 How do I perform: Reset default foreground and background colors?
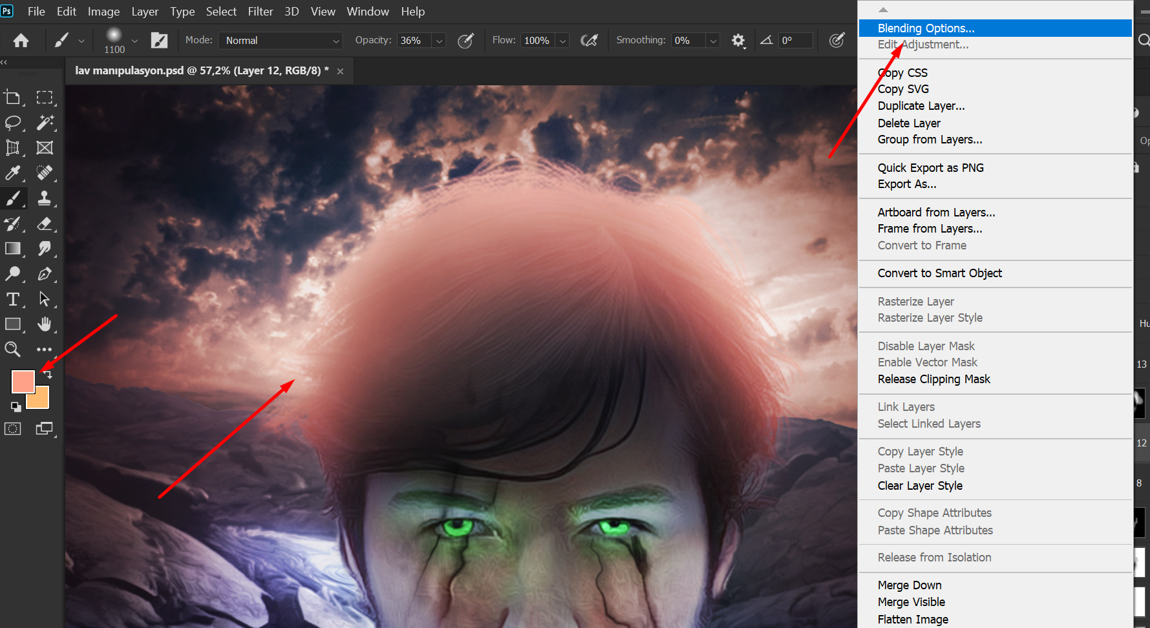[16, 406]
